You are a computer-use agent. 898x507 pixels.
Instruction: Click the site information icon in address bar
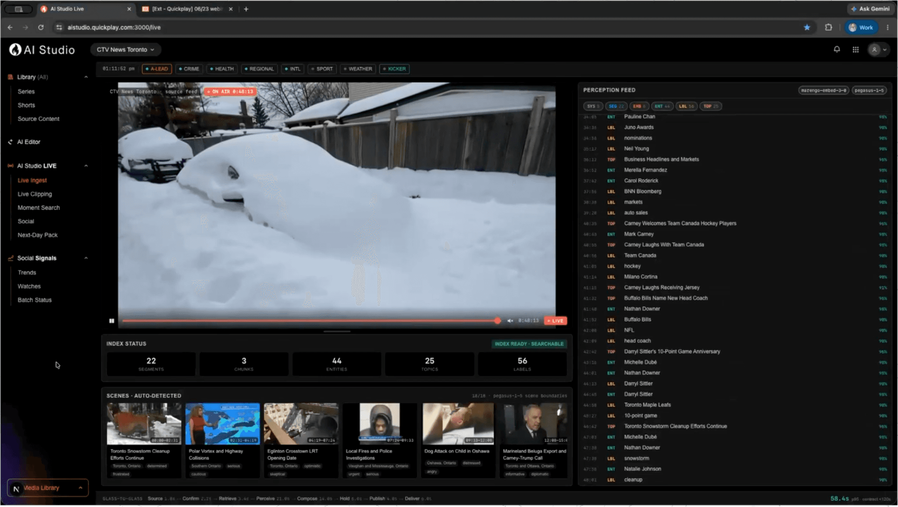coord(59,27)
